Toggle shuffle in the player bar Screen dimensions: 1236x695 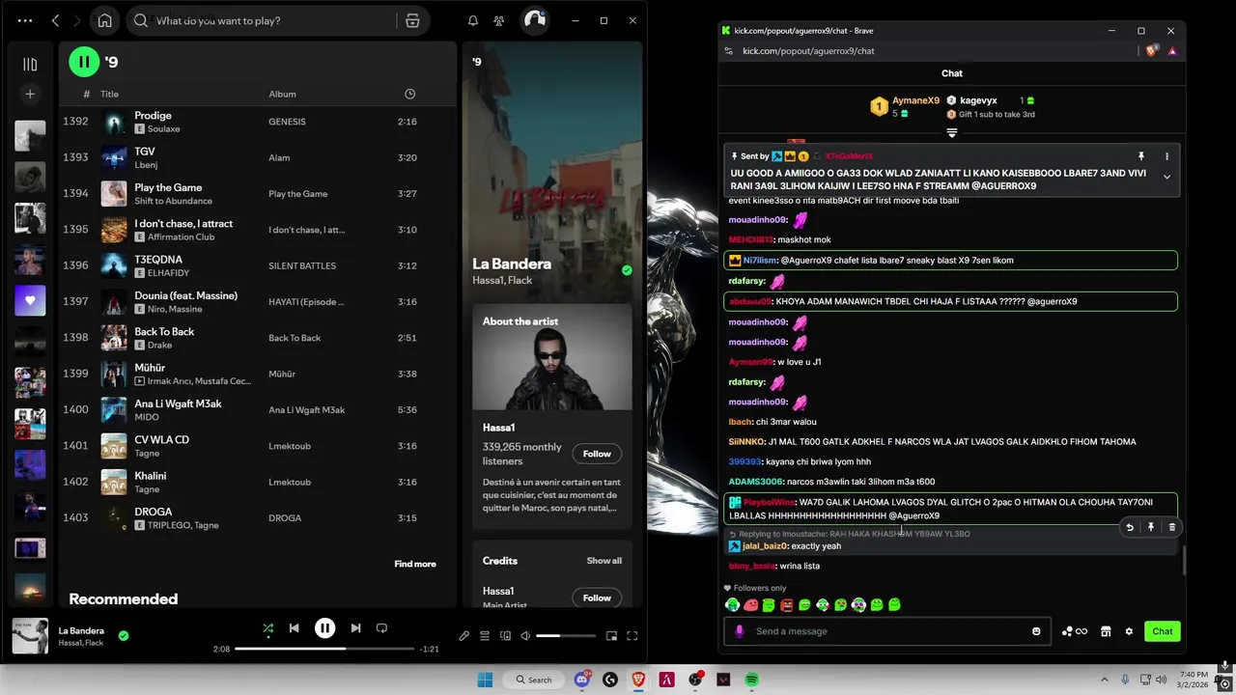click(268, 628)
